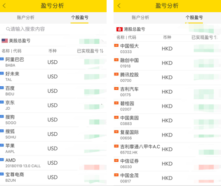Click the HK badge next to 腾讯控股
The width and height of the screenshot is (221, 186).
tap(116, 74)
